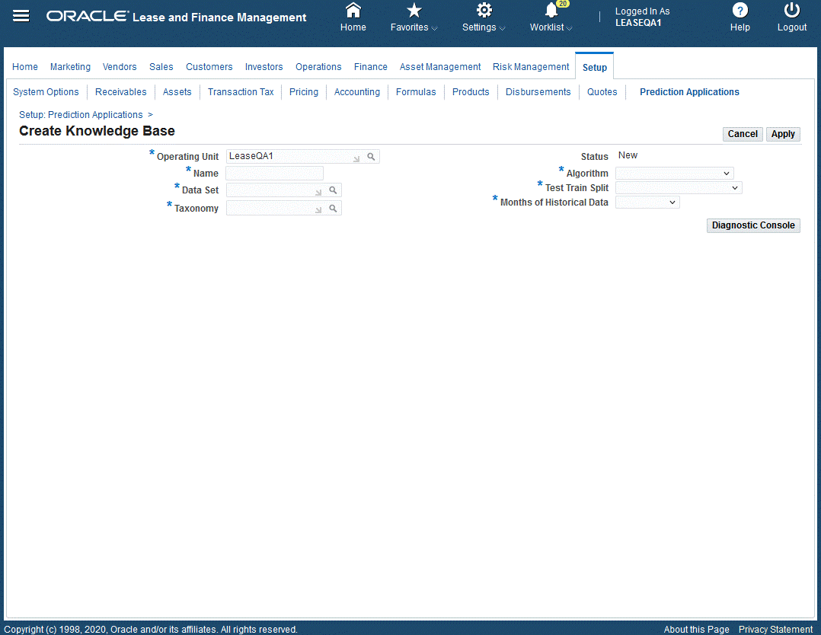
Task: Click the Home tab in navigation row
Action: pyautogui.click(x=25, y=67)
